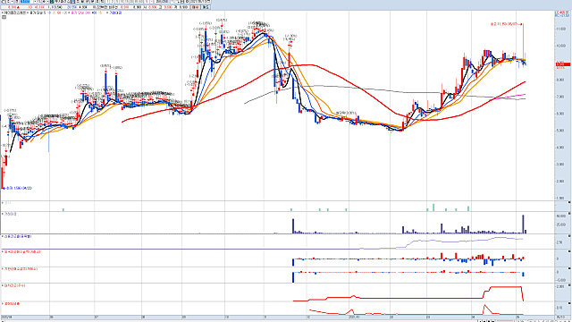
Task: Click the purple line indicator panel label
Action: click(17, 236)
